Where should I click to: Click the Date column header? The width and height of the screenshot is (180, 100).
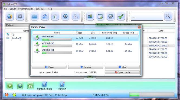click(161, 31)
